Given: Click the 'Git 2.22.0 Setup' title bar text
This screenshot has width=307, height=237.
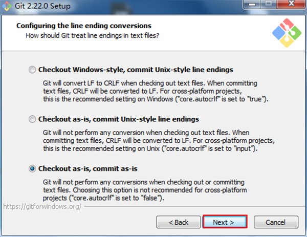Looking at the screenshot, I should pyautogui.click(x=42, y=6).
